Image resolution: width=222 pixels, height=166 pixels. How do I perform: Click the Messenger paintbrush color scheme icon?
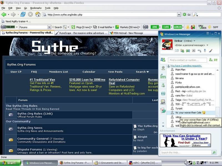(211, 50)
